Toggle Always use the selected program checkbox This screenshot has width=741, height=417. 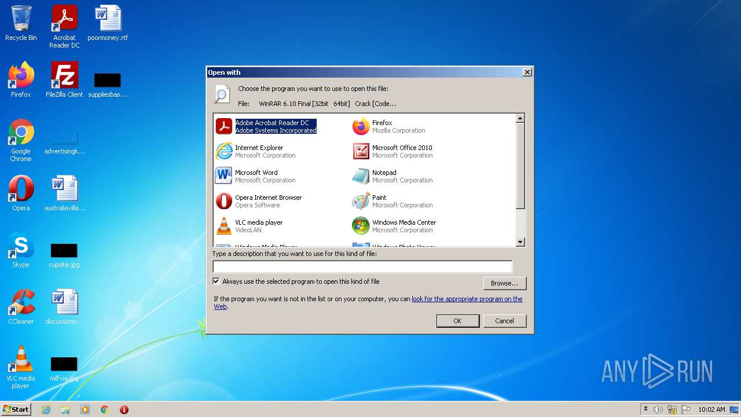coord(217,281)
